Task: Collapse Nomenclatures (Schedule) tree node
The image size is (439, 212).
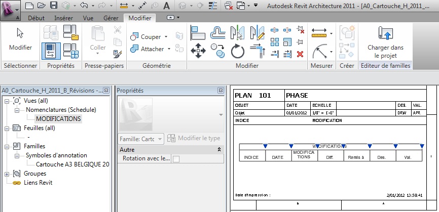Action: point(17,110)
